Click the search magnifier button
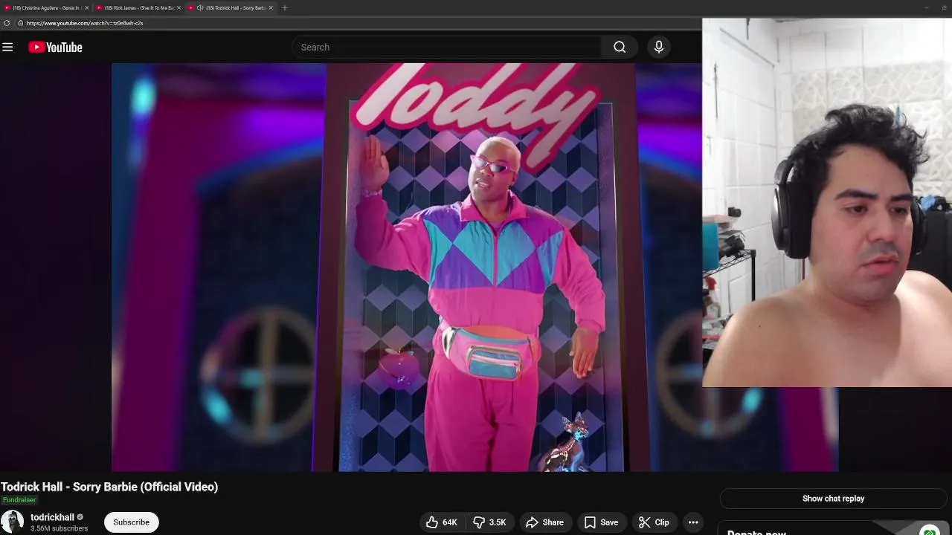952x535 pixels. pyautogui.click(x=620, y=47)
